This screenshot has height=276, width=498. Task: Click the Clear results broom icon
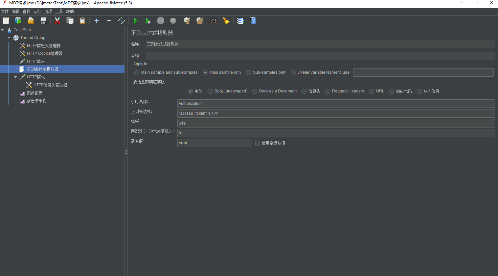click(187, 21)
